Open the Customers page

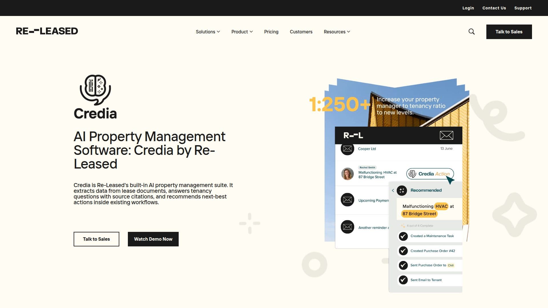[301, 32]
